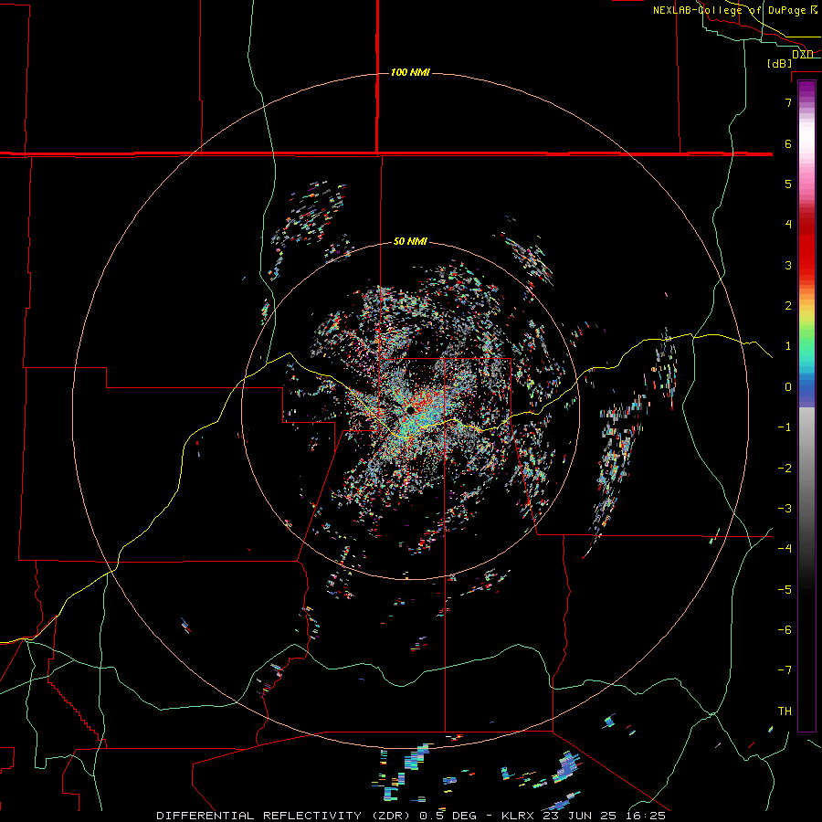The width and height of the screenshot is (822, 822).
Task: Click the -1 value on the color scale
Action: pos(785,427)
